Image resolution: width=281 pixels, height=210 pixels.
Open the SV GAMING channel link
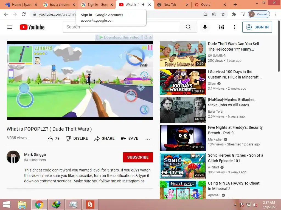[217, 56]
